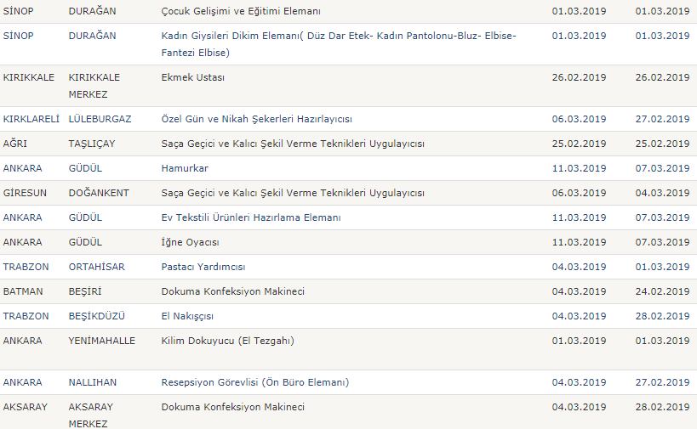This screenshot has height=429, width=697.
Task: Click the KIRIKKALE MERKEZ district cell
Action: [94, 85]
